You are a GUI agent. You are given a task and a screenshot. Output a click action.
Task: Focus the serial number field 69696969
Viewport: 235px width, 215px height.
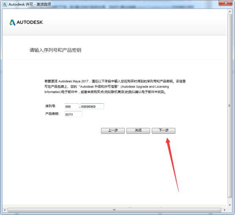pos(92,106)
